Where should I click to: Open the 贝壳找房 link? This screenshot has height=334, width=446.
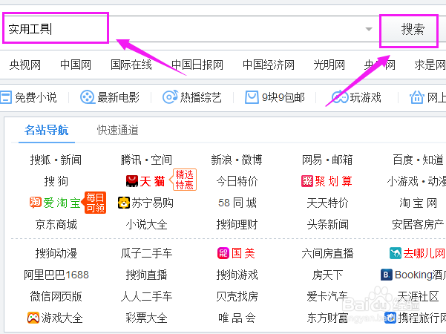pos(237,296)
